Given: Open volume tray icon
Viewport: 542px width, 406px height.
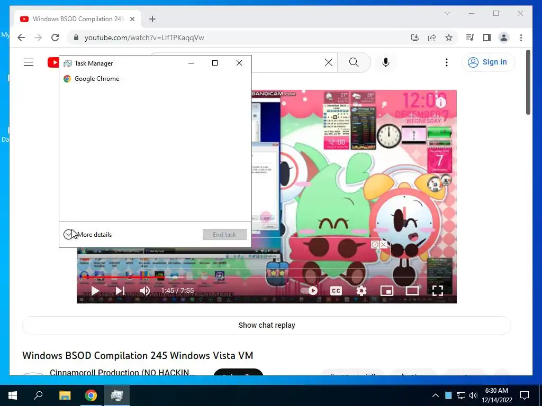Looking at the screenshot, I should (473, 395).
